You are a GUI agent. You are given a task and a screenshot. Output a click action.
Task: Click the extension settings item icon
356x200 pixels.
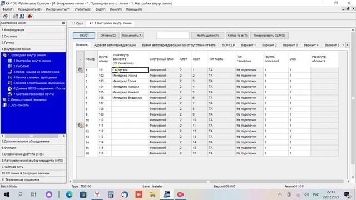[x=10, y=61]
